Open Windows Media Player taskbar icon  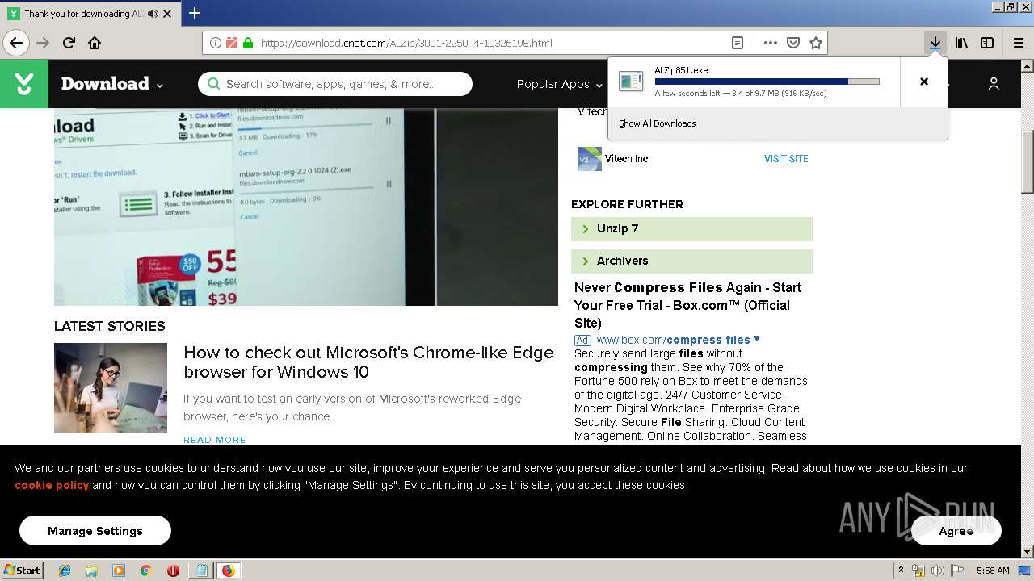coord(119,571)
